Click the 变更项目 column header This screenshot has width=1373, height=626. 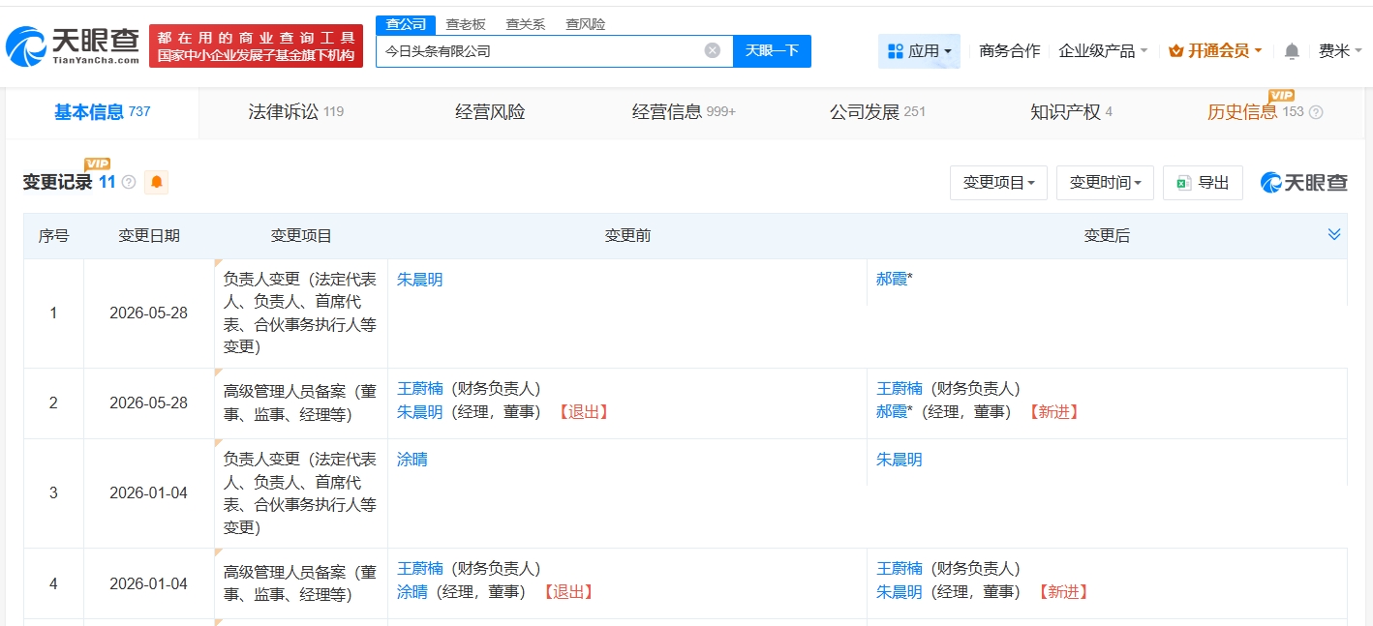click(x=301, y=236)
